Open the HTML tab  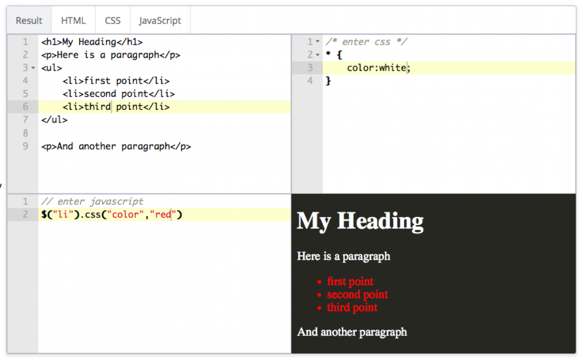click(x=73, y=20)
